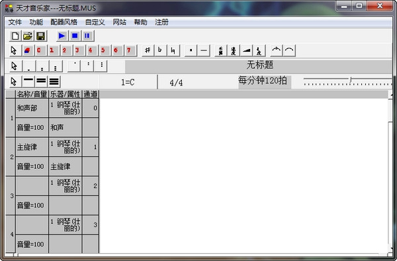Select the 主旋律 track name cell
Image resolution: width=397 pixels, height=261 pixels.
[32, 147]
